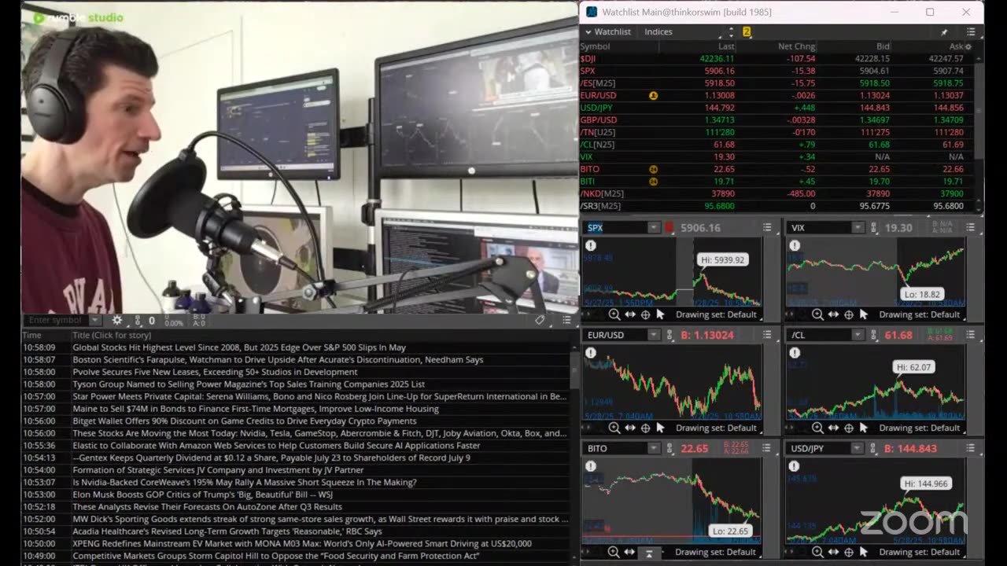Screen dimensions: 1007x566
Task: Toggle the link icon in news gadget toolbar
Action: coord(138,321)
